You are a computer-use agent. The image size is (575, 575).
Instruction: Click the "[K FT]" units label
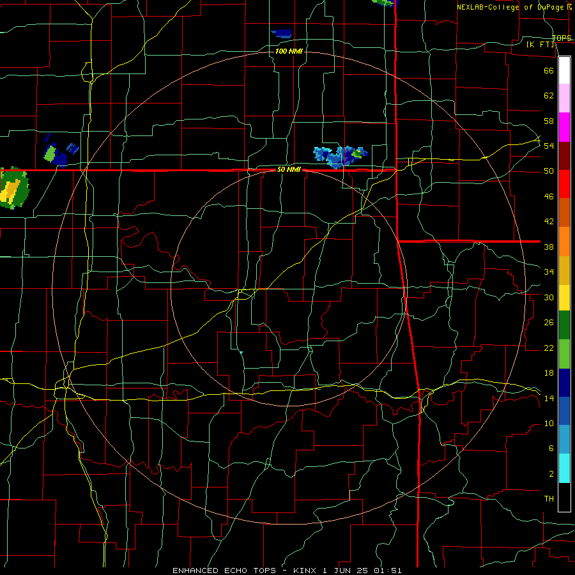pyautogui.click(x=540, y=45)
